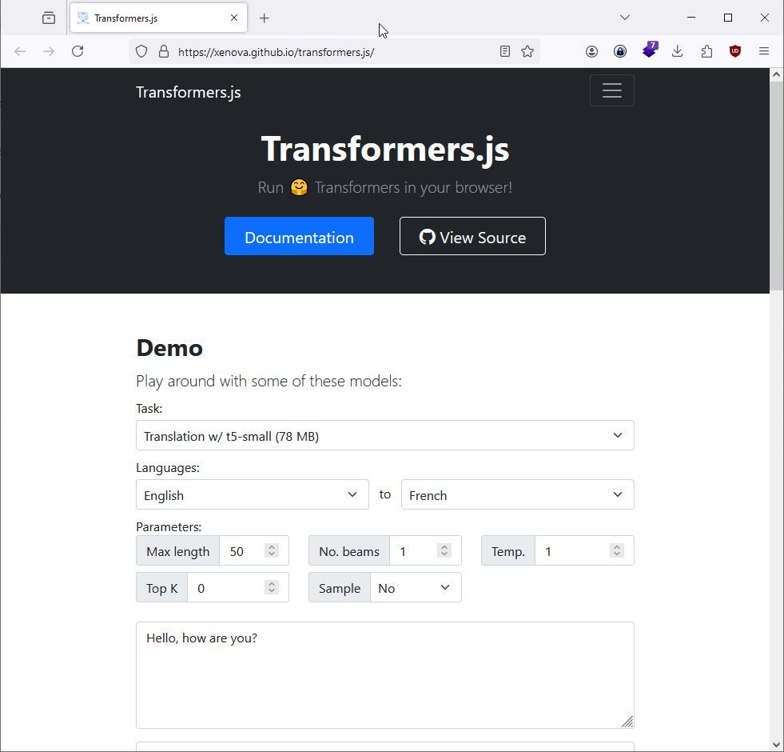Click the "Temp." label
The width and height of the screenshot is (784, 752).
pos(508,551)
